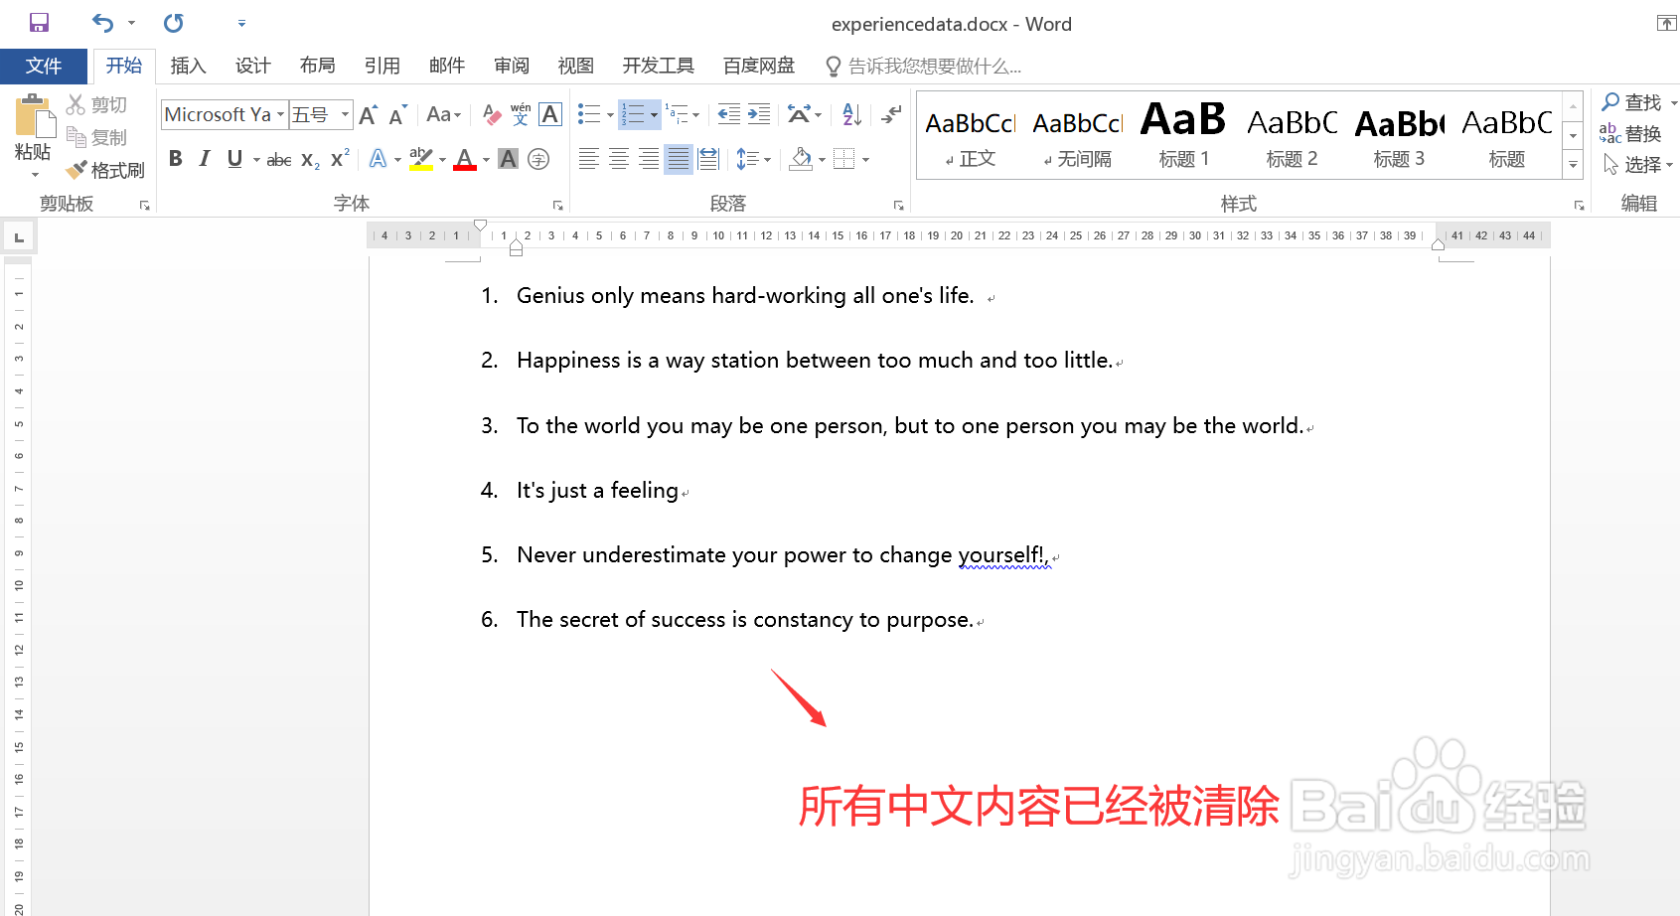Toggle subscript formatting
The height and width of the screenshot is (916, 1680).
[x=310, y=159]
